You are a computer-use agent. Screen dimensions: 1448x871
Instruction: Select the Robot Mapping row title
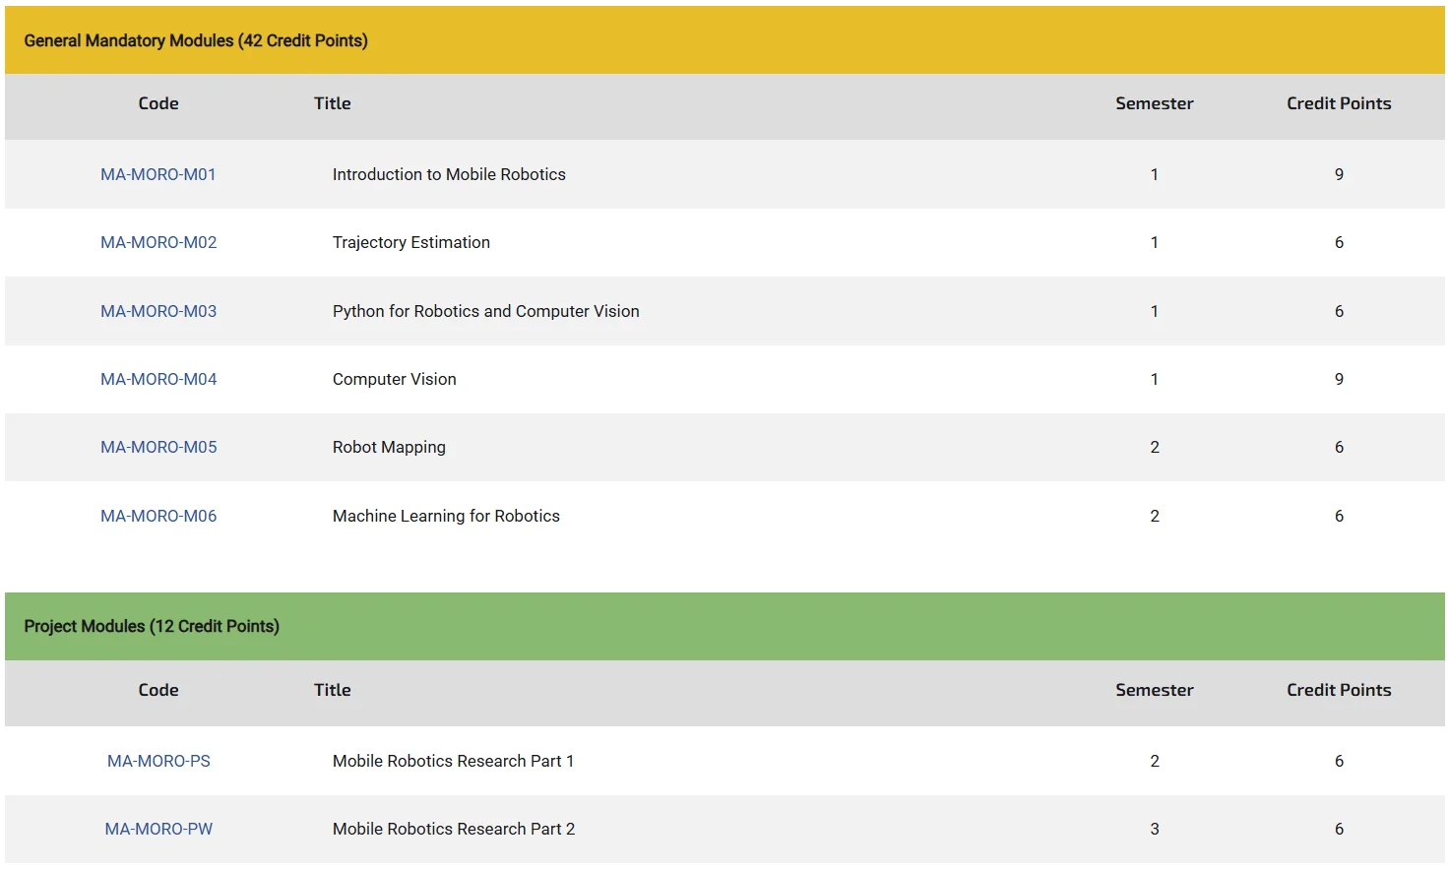(389, 447)
